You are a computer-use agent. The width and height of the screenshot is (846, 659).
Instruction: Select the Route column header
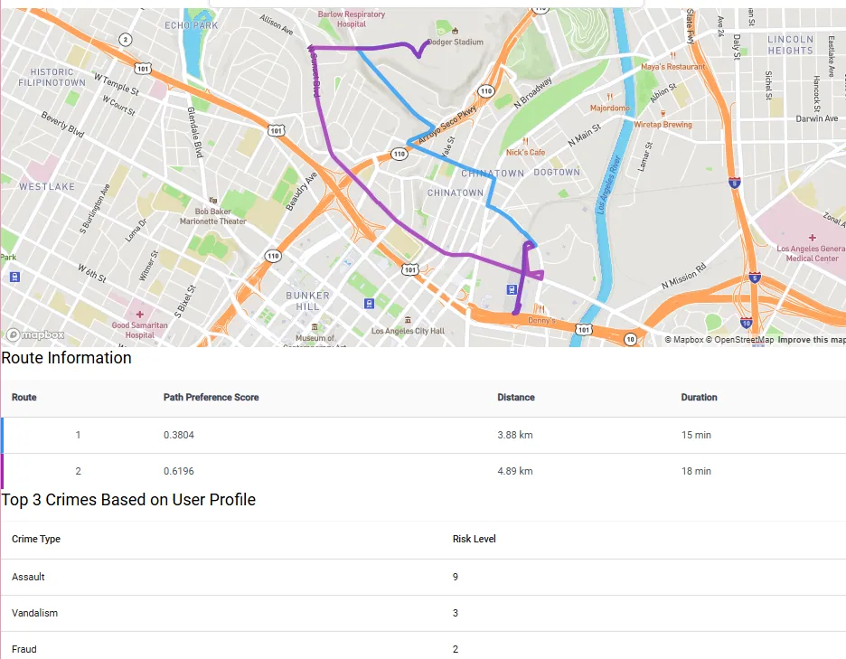(24, 397)
